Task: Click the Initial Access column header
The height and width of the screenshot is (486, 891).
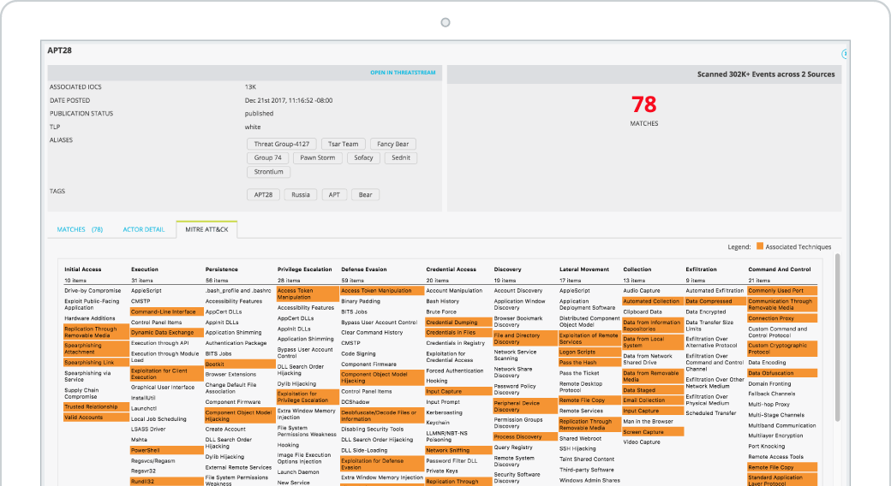Action: tap(83, 270)
